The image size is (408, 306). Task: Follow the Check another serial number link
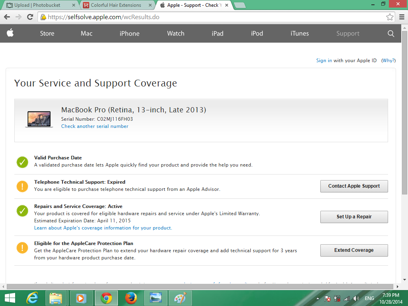95,126
